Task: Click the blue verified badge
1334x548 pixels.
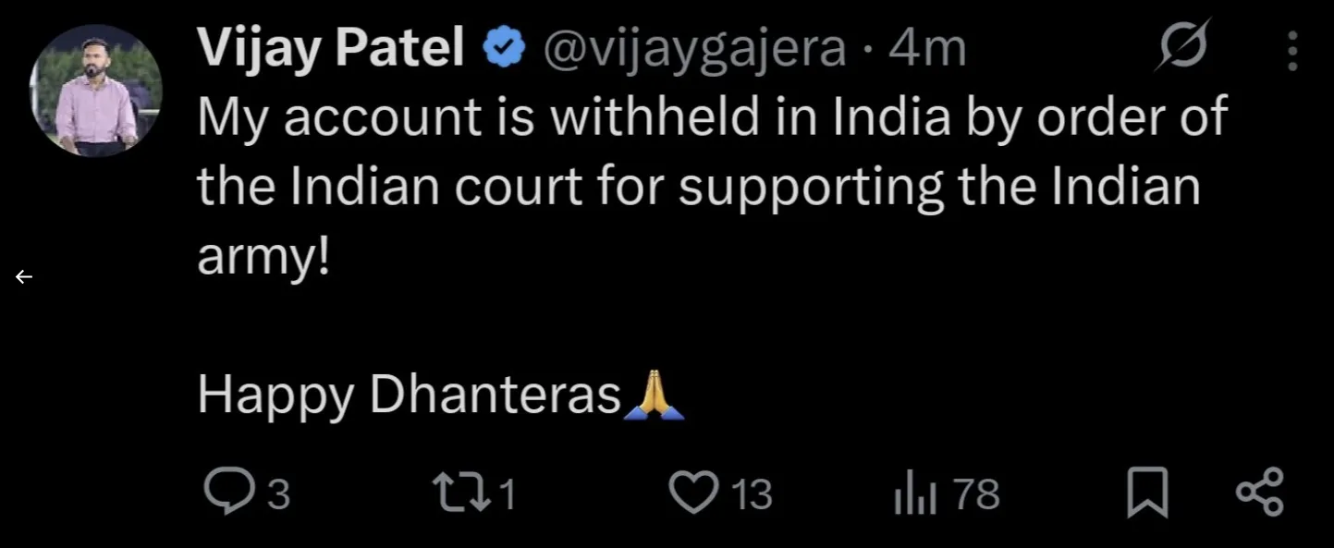Action: click(506, 48)
